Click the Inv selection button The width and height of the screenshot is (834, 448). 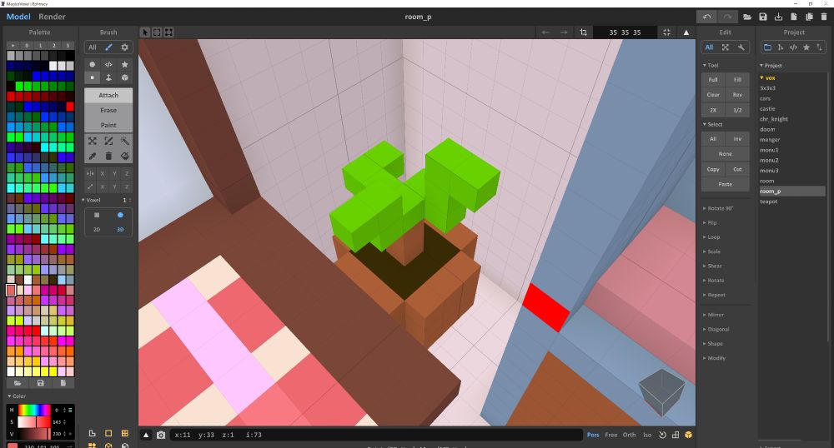tap(738, 138)
